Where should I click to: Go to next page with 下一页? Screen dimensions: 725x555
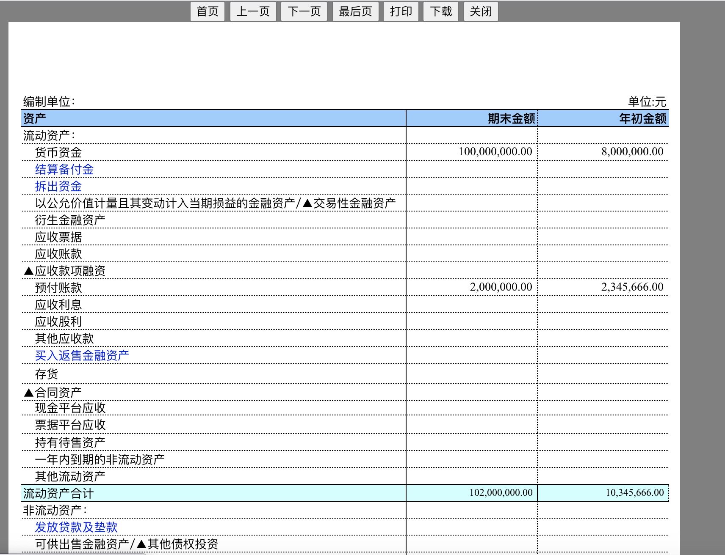point(304,11)
